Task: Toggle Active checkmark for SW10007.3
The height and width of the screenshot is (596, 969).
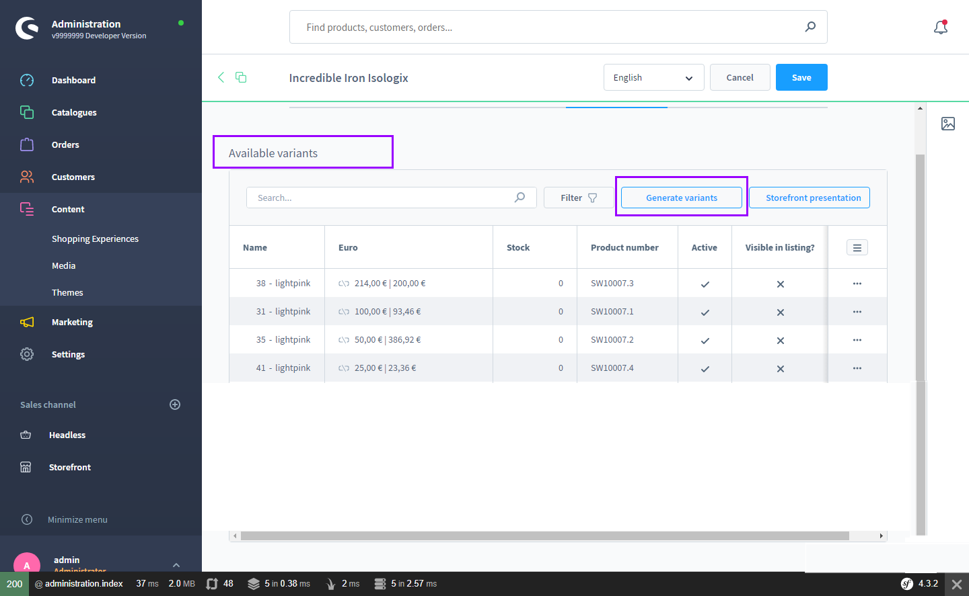Action: click(705, 284)
